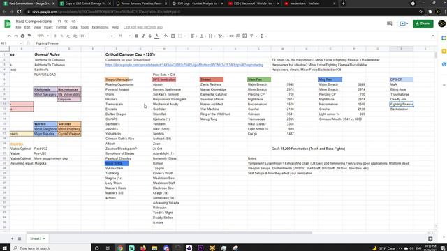Click the Redo arrow in the toolbar
This screenshot has height=251, width=447.
(16, 36)
